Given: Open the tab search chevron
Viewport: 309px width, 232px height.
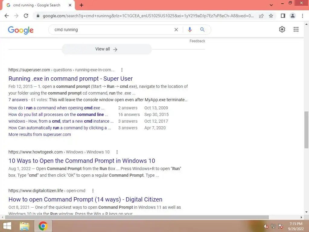Looking at the screenshot, I should point(271,5).
